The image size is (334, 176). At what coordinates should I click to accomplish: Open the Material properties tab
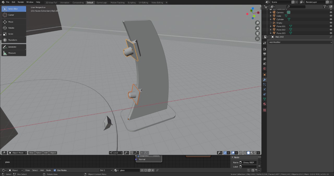(265, 104)
